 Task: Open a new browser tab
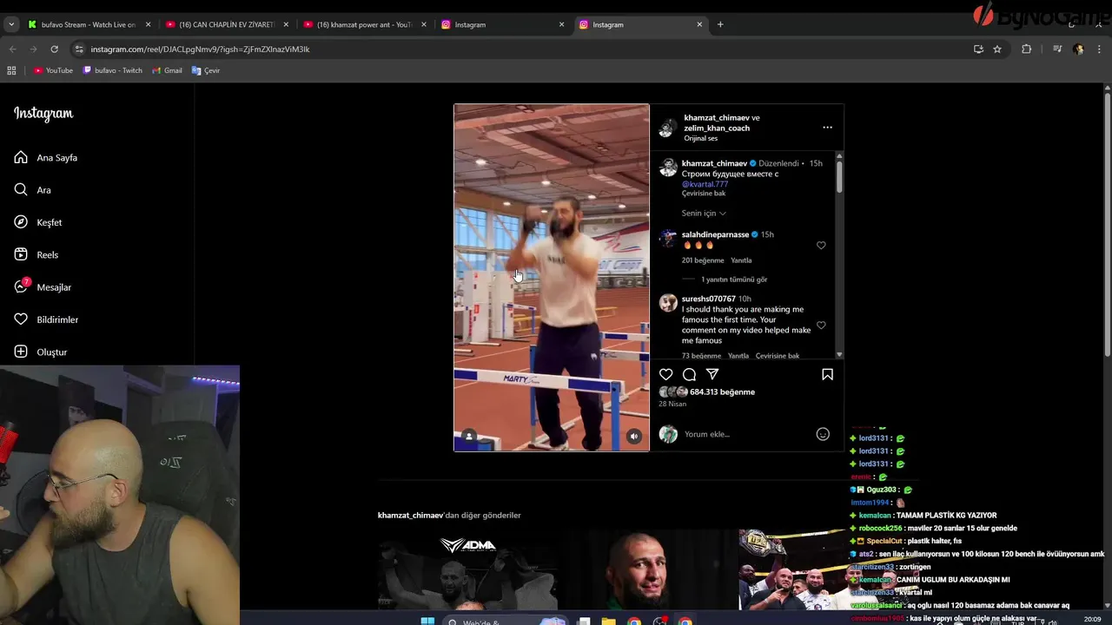point(720,24)
